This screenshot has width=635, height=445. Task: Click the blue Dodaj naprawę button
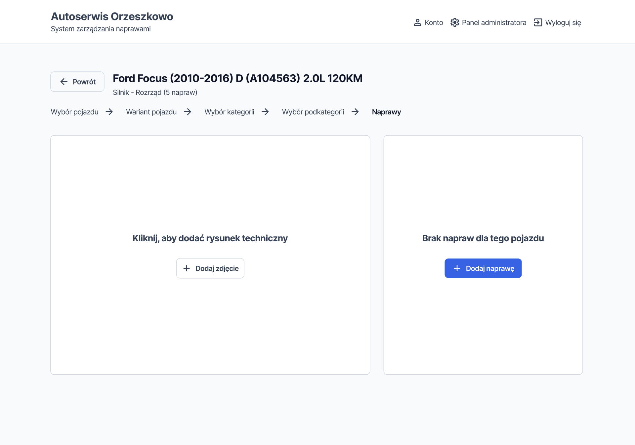click(483, 268)
